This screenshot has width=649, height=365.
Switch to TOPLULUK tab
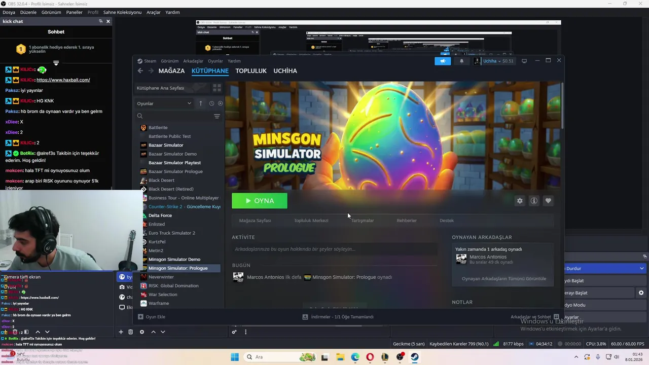pyautogui.click(x=251, y=71)
